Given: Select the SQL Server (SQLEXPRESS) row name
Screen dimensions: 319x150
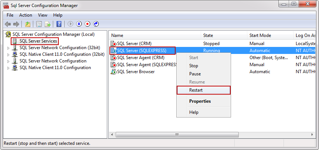Looking at the screenshot, I should pos(142,51).
